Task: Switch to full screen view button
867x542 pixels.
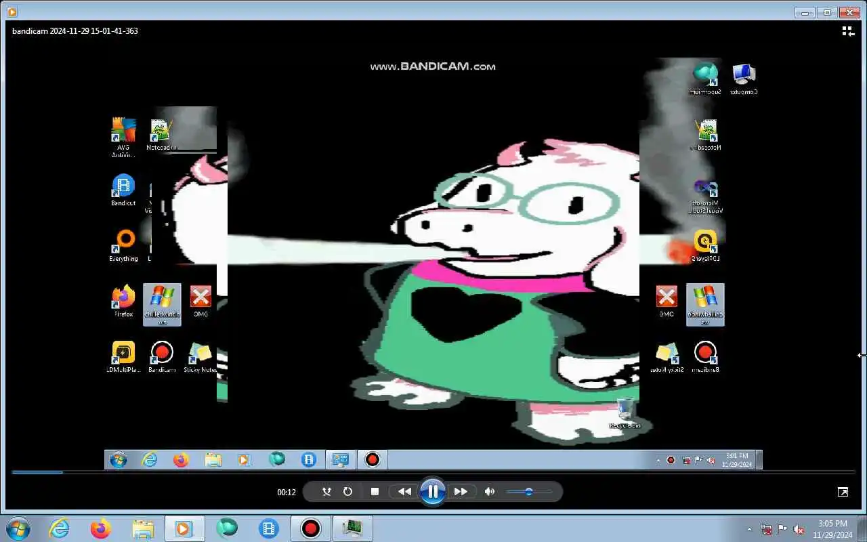Action: pos(843,492)
